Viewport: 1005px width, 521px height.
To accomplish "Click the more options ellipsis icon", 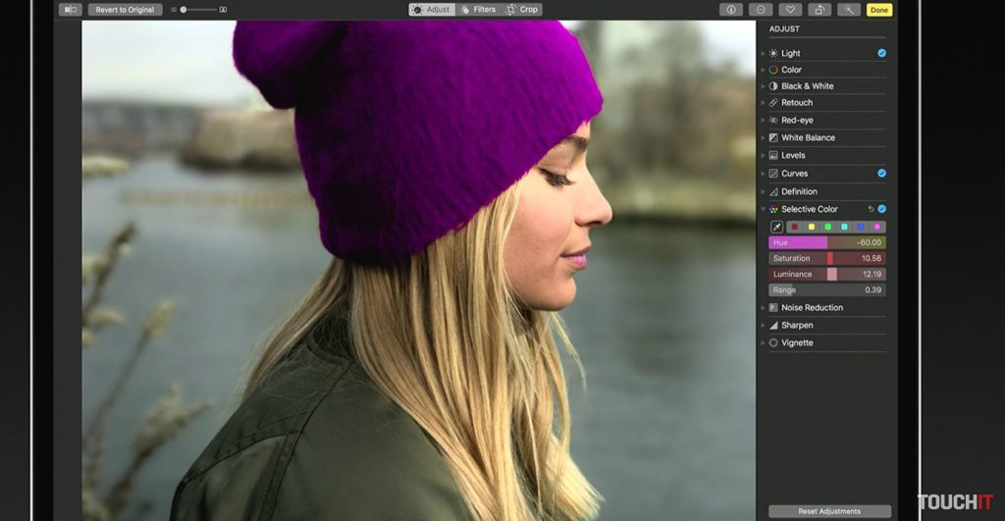I will 761,10.
